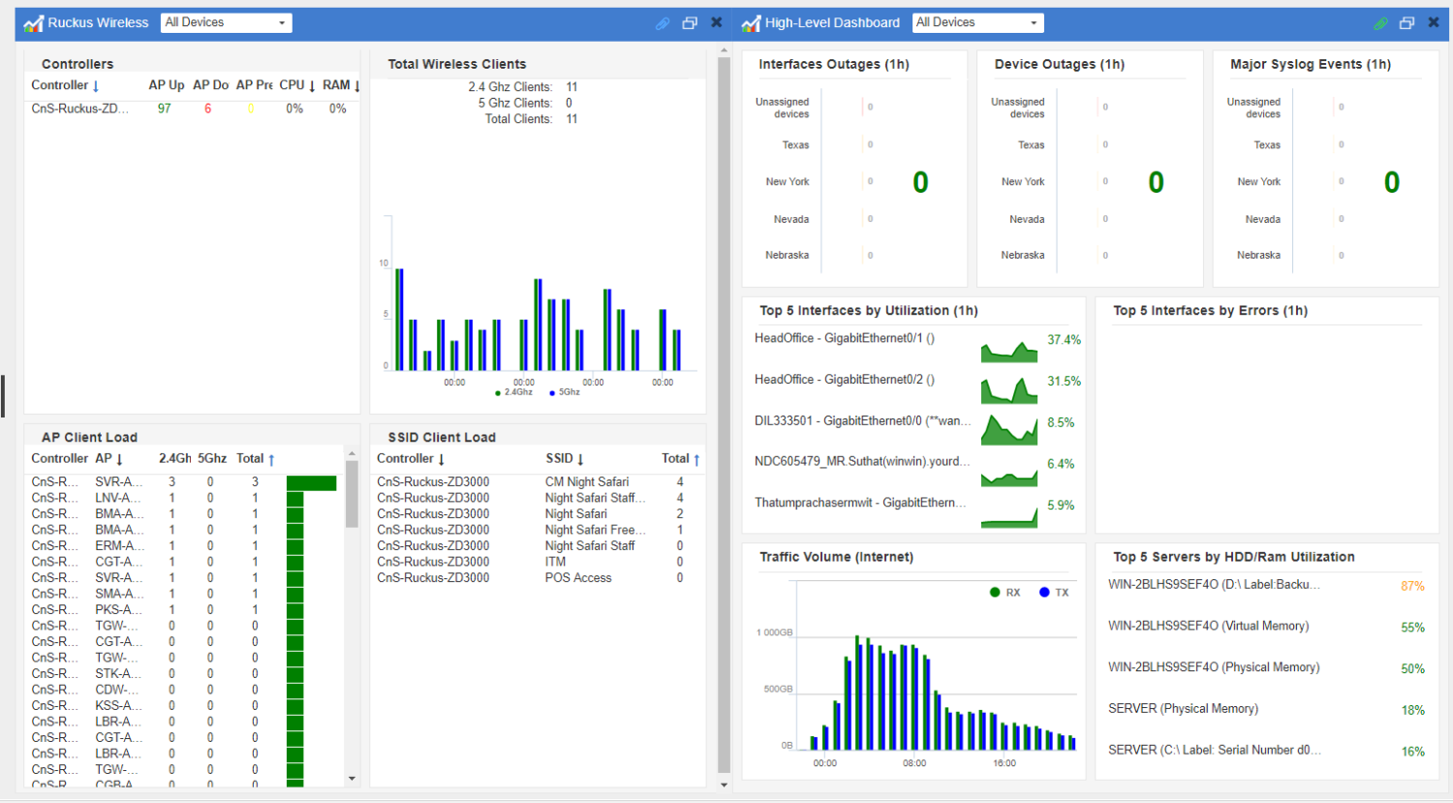Image resolution: width=1453 pixels, height=803 pixels.
Task: Click the chart icon beside the Ruckus Wireless title
Action: click(32, 21)
